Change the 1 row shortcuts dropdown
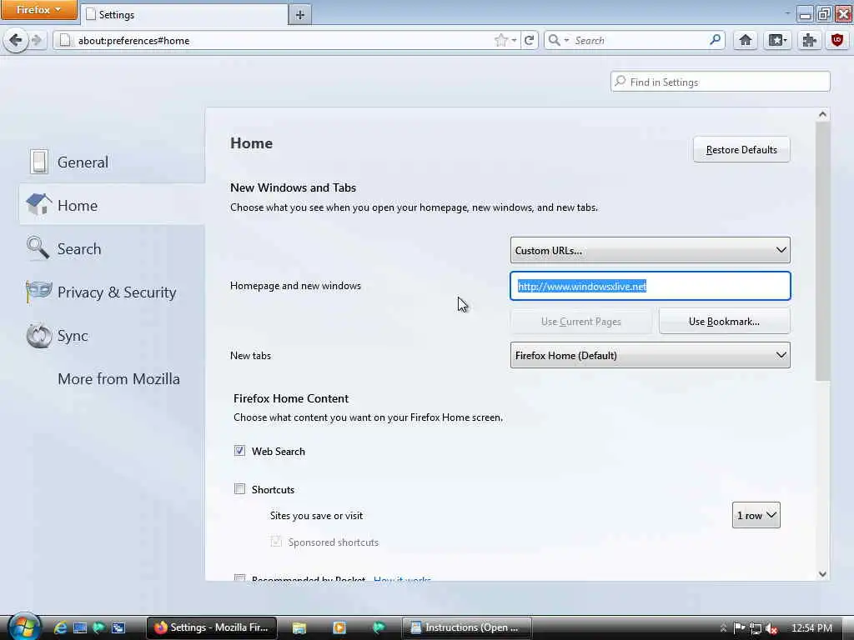 pos(756,515)
